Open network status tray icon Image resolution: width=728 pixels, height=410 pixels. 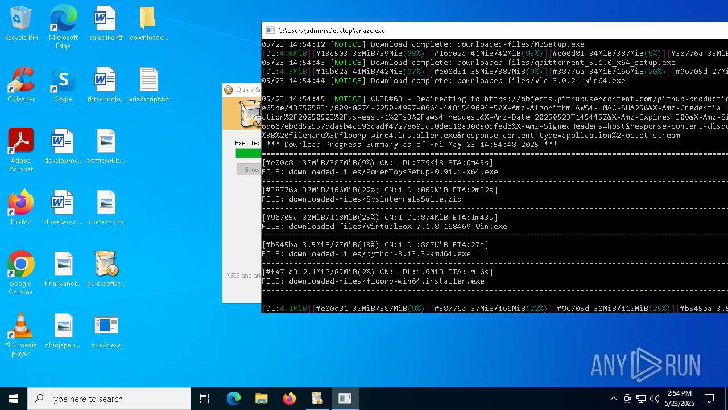coord(641,399)
